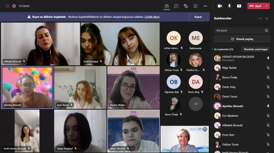Click the warning icon in recording banner

coord(29,17)
